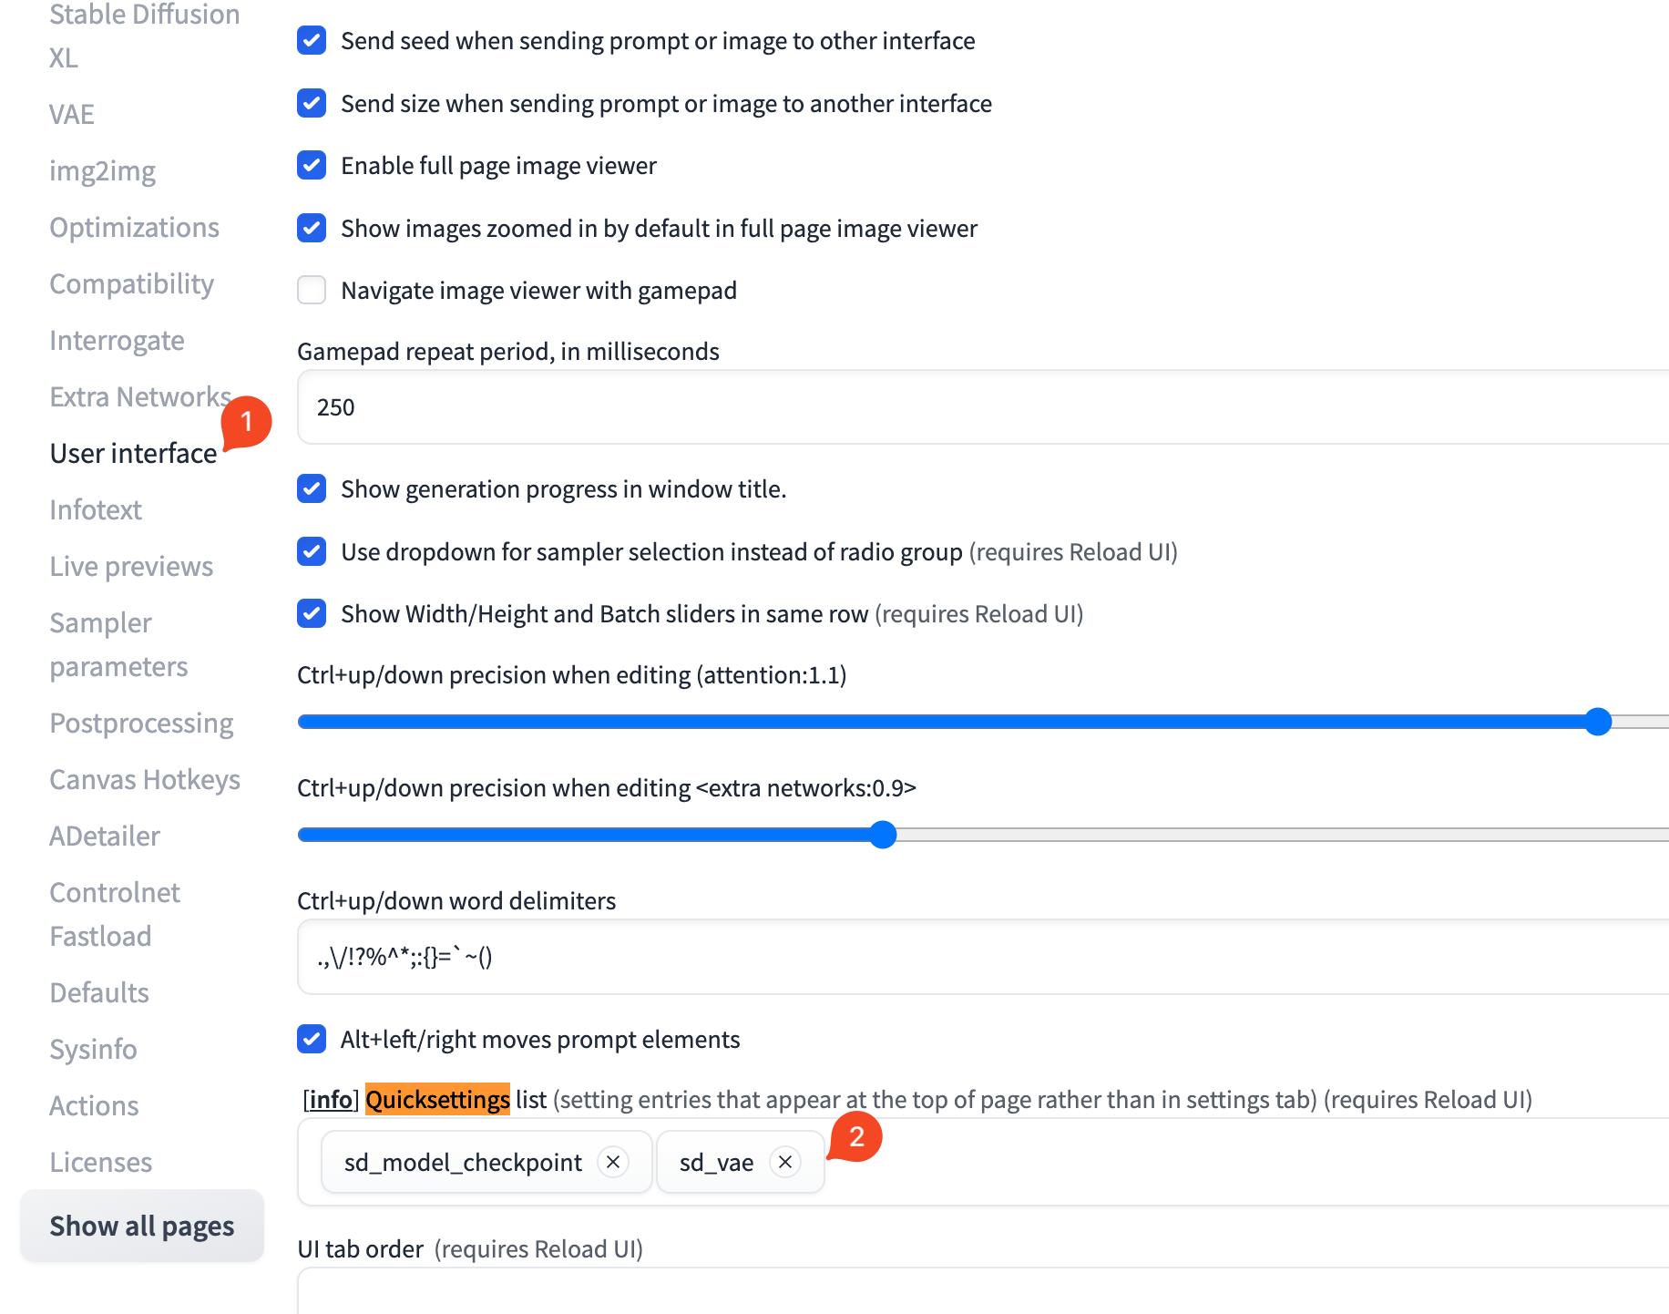Toggle Enable full page image viewer
This screenshot has height=1314, width=1669.
click(312, 166)
